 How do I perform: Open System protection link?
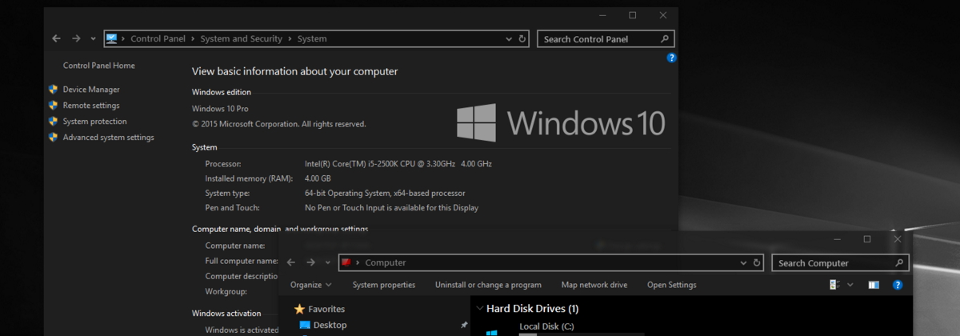click(x=95, y=122)
